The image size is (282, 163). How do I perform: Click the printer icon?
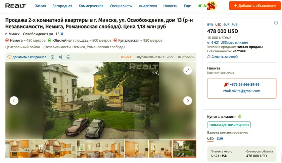(x=68, y=57)
